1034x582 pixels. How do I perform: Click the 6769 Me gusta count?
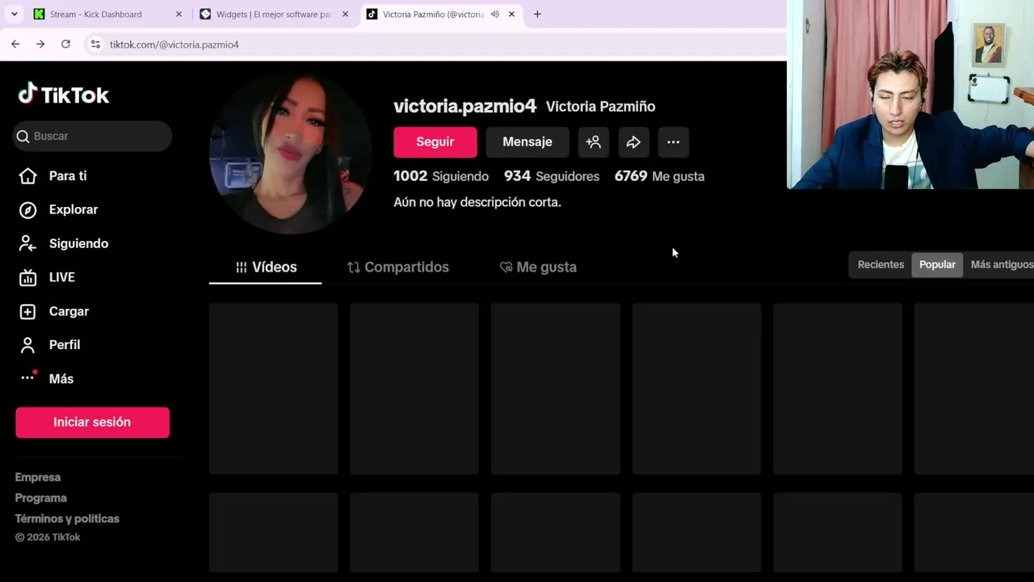pyautogui.click(x=659, y=176)
